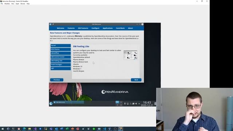The height and width of the screenshot is (131, 233).
Task: Open Outlook from the Windows taskbar
Action: point(56,129)
